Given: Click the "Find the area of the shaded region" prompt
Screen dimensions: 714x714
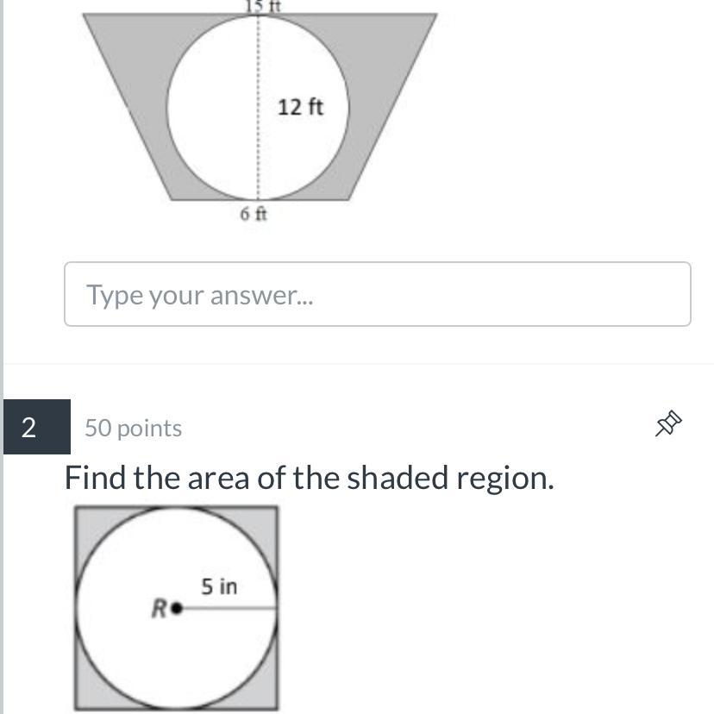Looking at the screenshot, I should (310, 478).
